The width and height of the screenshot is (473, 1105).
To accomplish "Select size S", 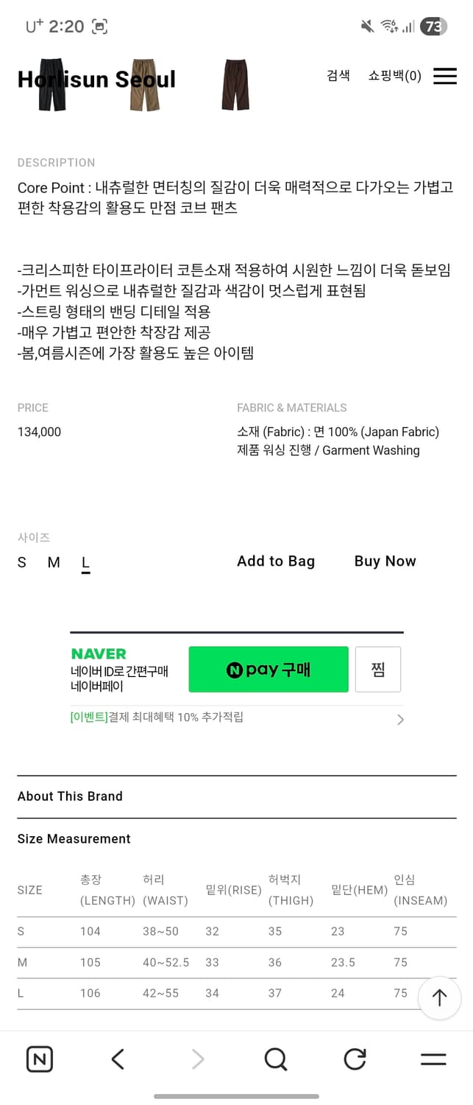I will [x=21, y=562].
